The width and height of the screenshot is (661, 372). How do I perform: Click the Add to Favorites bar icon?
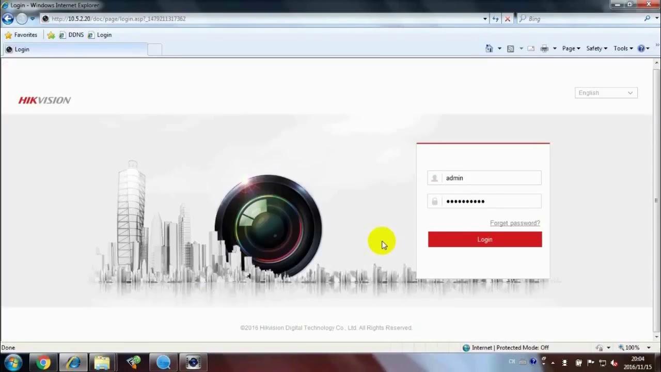pyautogui.click(x=51, y=35)
